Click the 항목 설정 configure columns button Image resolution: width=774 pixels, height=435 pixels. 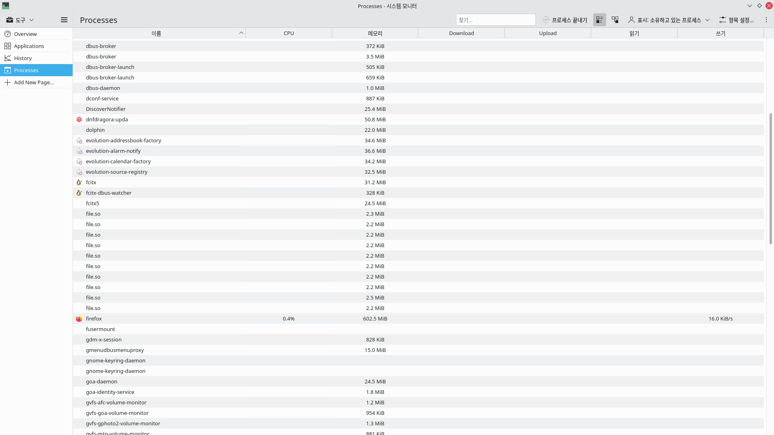pyautogui.click(x=736, y=20)
